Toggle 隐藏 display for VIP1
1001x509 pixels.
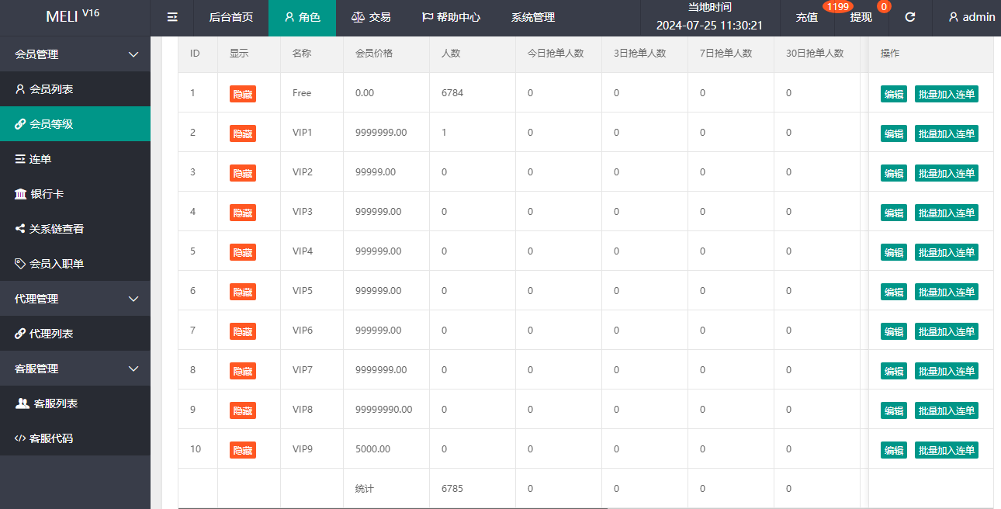point(243,133)
